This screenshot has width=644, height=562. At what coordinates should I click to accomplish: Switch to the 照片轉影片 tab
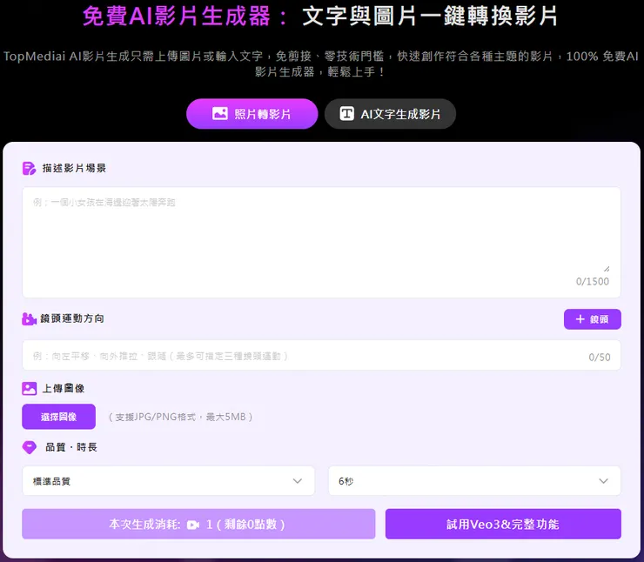252,114
